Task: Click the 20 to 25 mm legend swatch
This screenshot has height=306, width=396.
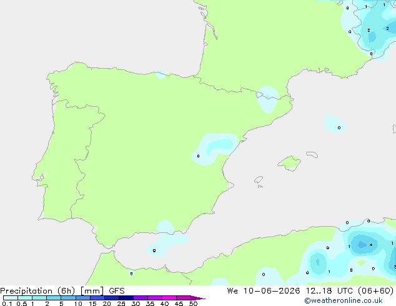Action: point(112,298)
